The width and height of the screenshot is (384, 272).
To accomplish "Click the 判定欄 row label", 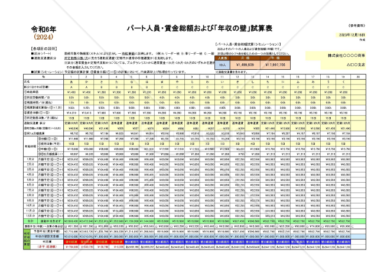I will tap(47, 242).
